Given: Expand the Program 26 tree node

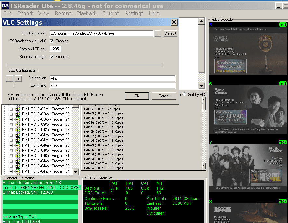Looking at the screenshot, I should tap(11, 130).
